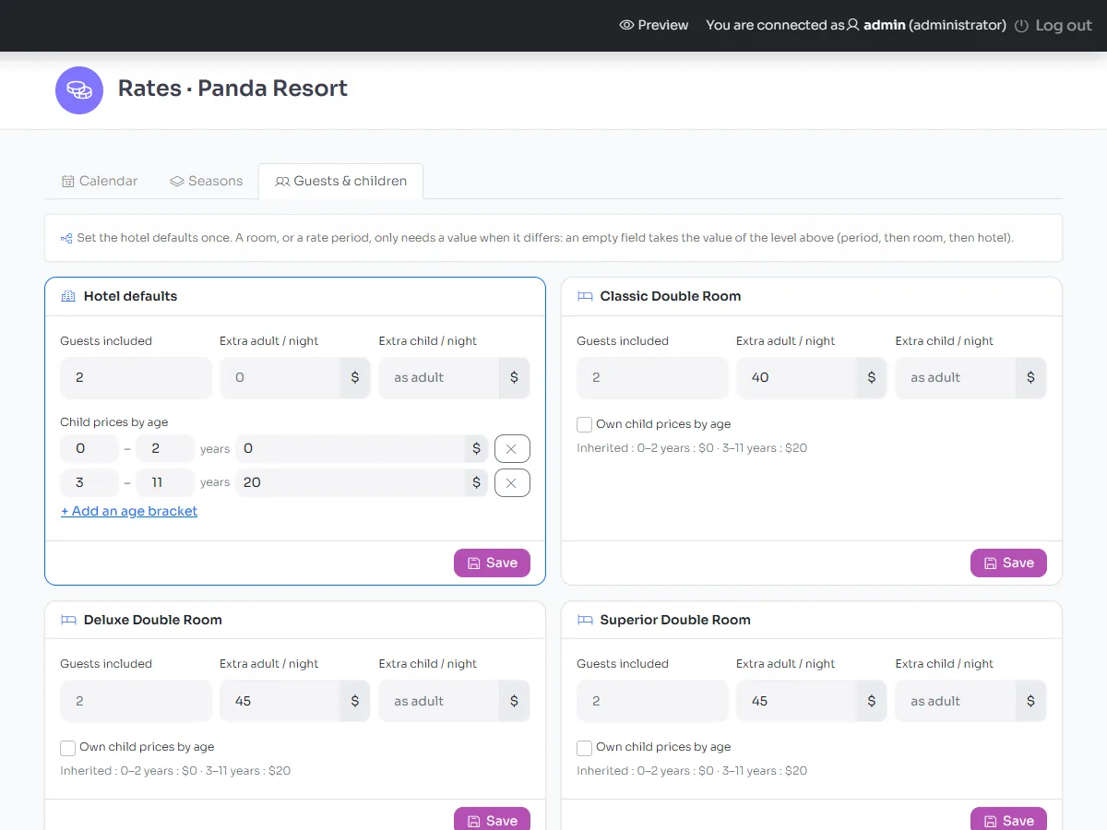Remove the 0–2 years age bracket

coord(512,449)
